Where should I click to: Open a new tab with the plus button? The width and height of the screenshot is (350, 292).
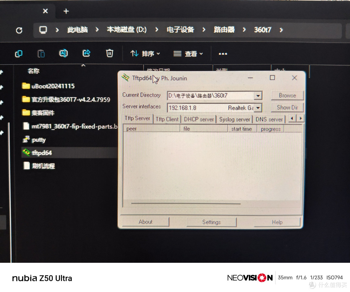point(66,11)
